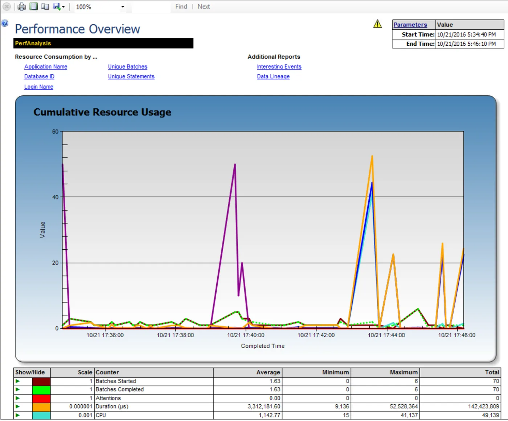The height and width of the screenshot is (421, 508).
Task: Open the Interesting Events report link
Action: point(279,67)
